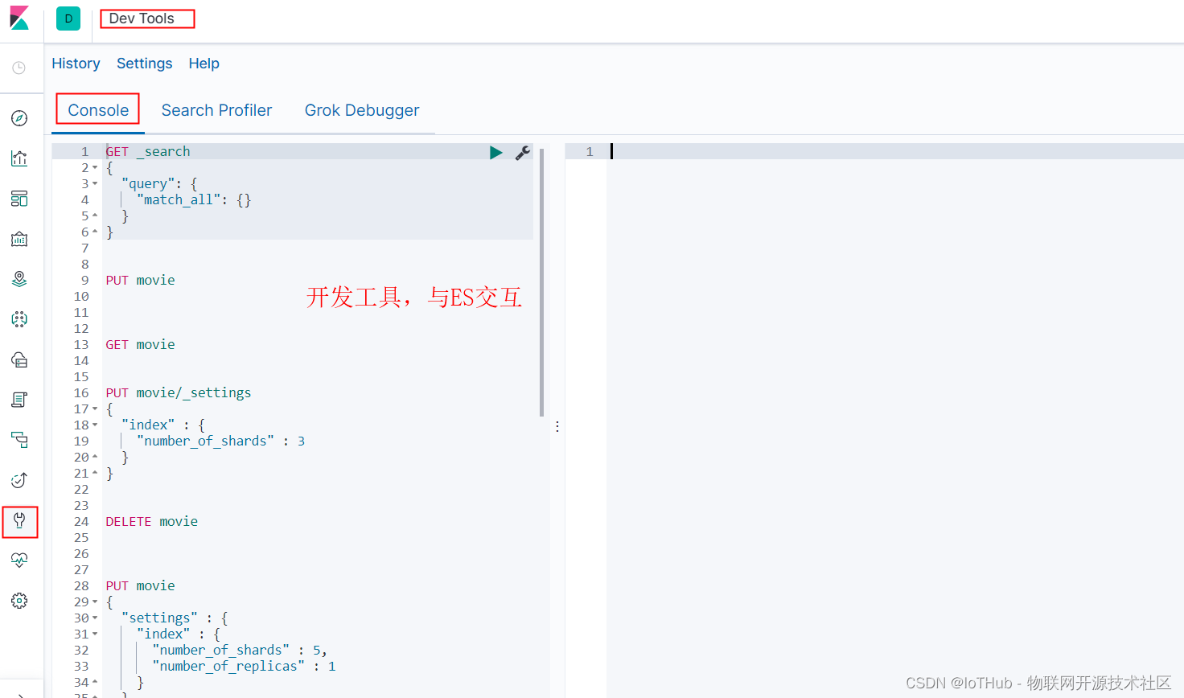This screenshot has width=1184, height=698.
Task: Open Recently viewed clock icon
Action: pyautogui.click(x=19, y=68)
